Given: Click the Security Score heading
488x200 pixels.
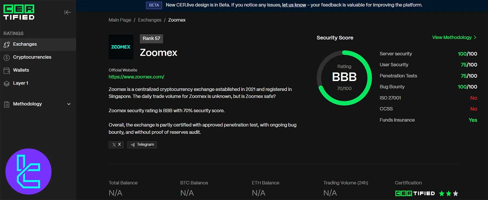Looking at the screenshot, I should click(335, 38).
